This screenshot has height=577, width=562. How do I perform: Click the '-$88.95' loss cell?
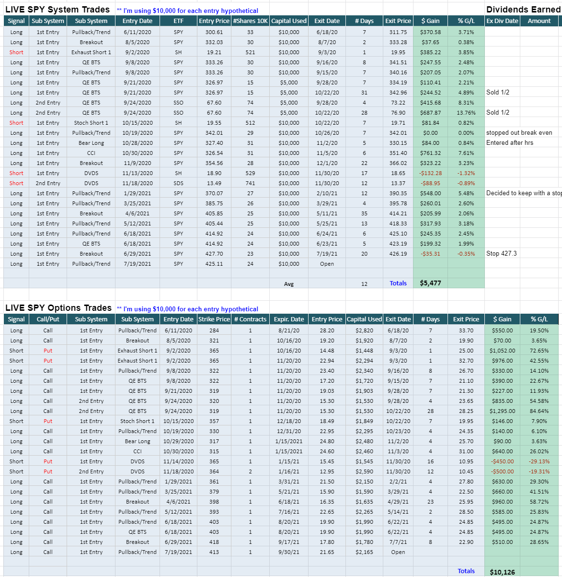coord(430,183)
